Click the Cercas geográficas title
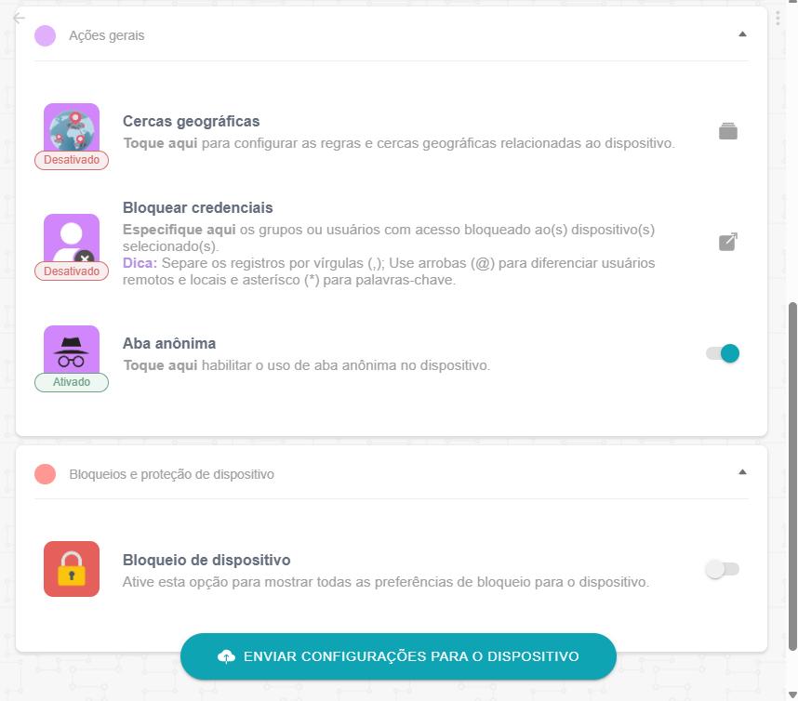Image resolution: width=798 pixels, height=701 pixels. (x=191, y=121)
